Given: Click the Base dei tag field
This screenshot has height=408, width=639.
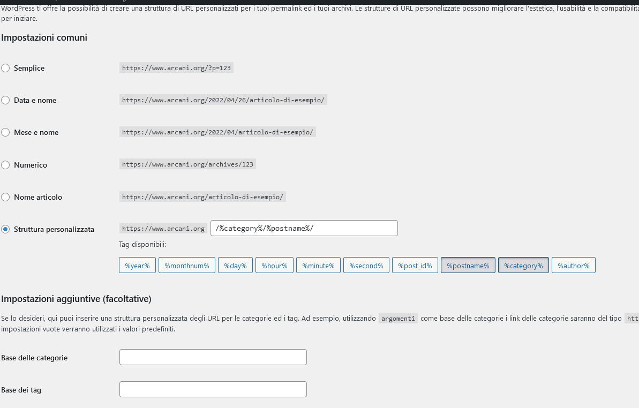Looking at the screenshot, I should click(213, 389).
